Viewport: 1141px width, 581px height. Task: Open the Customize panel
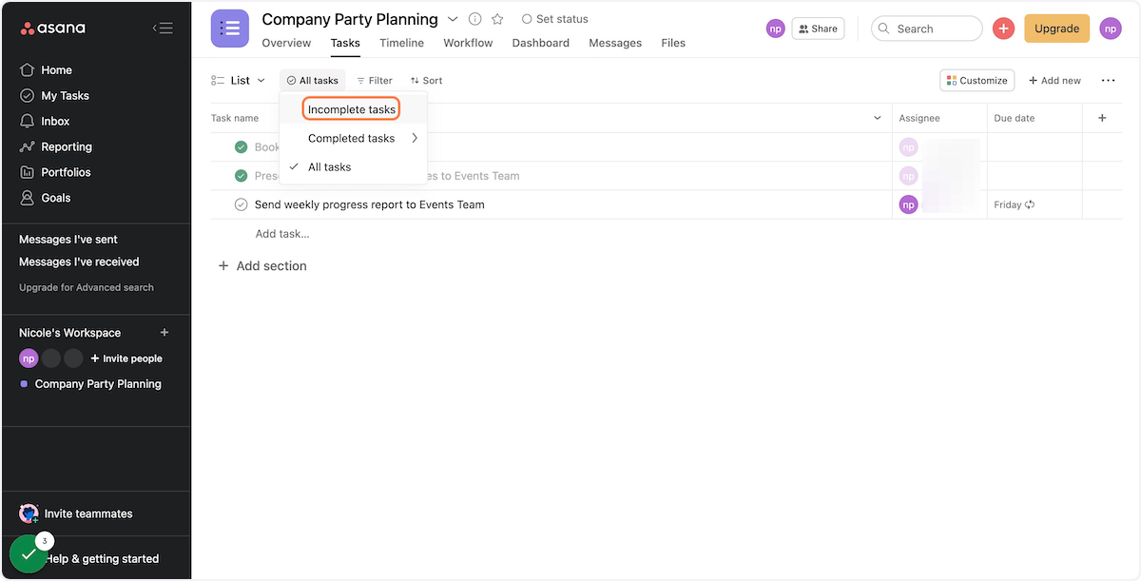[x=977, y=81]
